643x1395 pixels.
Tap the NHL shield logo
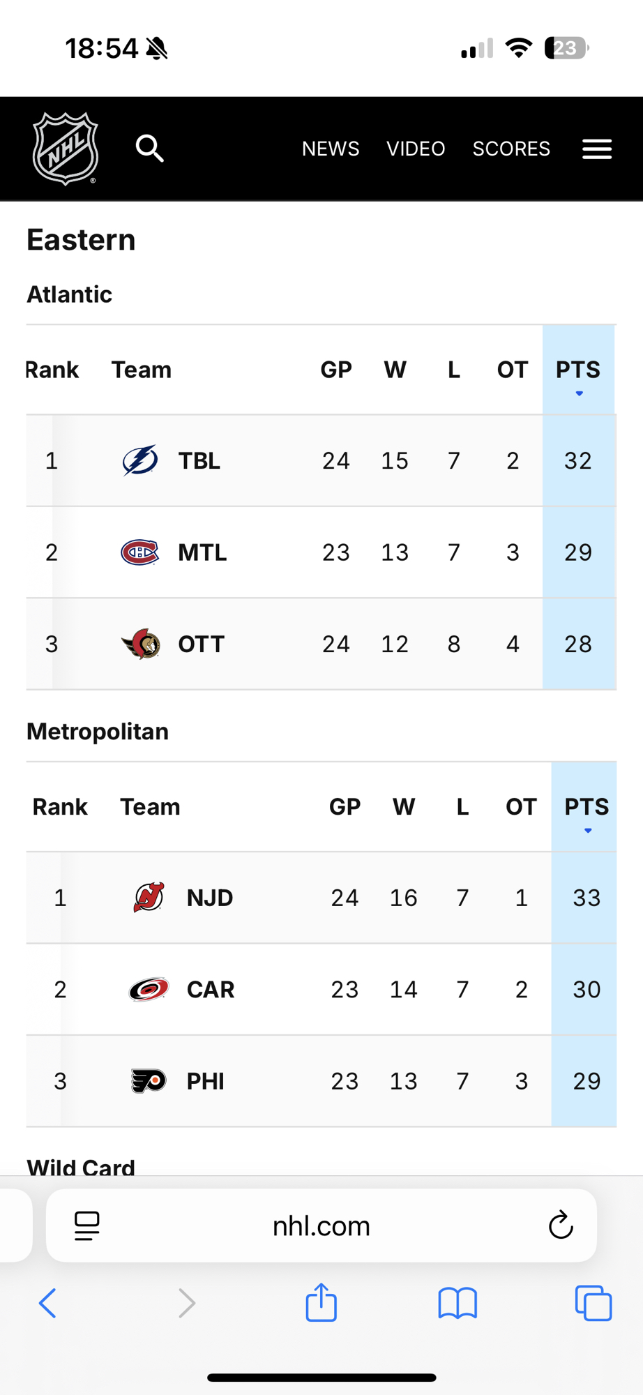point(66,149)
